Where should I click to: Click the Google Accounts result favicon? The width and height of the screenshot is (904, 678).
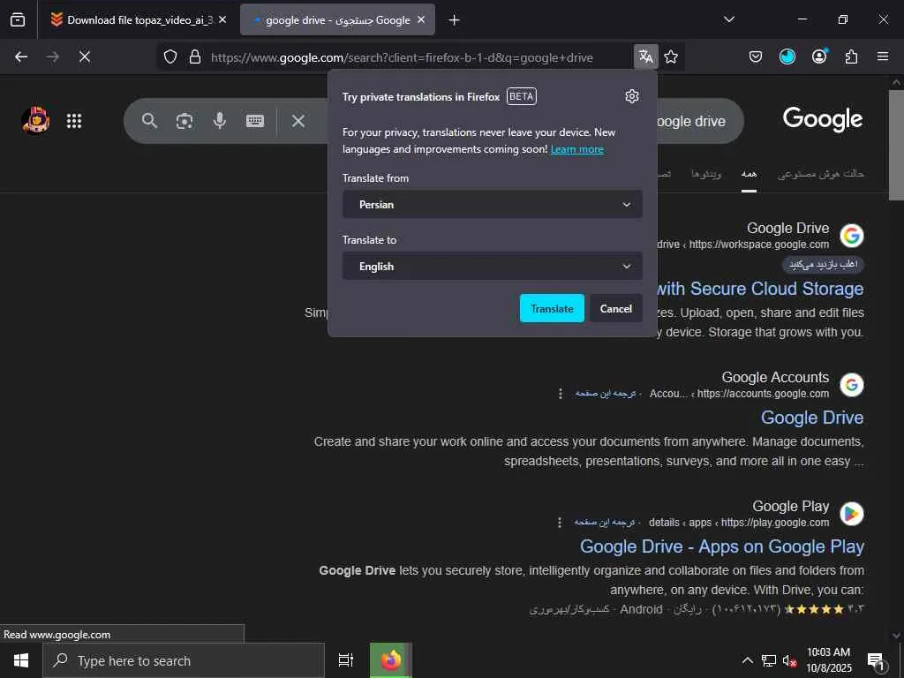(x=852, y=385)
